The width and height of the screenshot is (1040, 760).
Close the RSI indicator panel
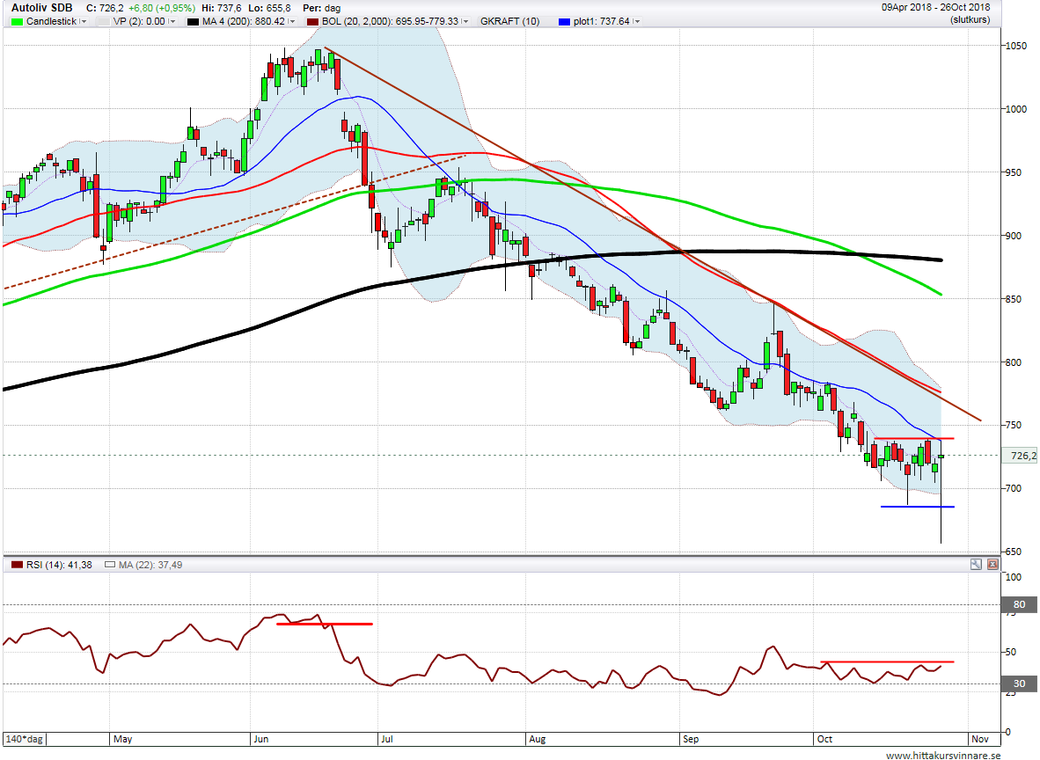[992, 565]
